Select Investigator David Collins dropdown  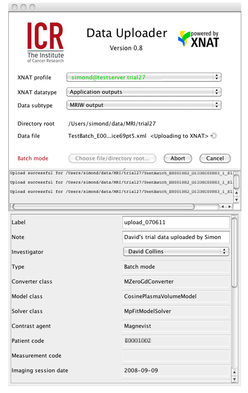coord(176,252)
